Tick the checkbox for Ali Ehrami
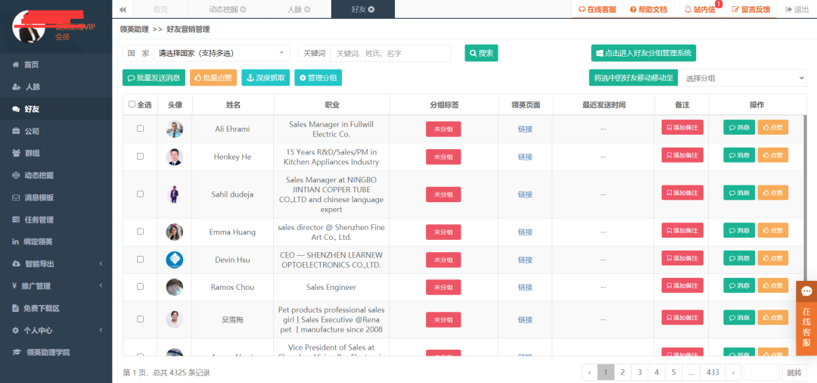 click(140, 129)
